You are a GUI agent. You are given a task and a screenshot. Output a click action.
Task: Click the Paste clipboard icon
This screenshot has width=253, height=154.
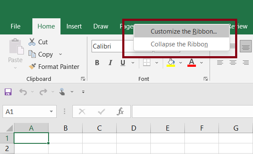16,46
